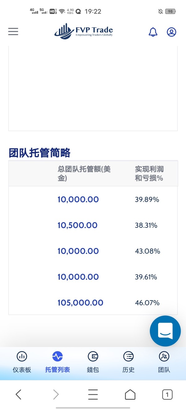Click the 10,500.00 team amount
Viewport: 186px width, 409px height.
click(x=77, y=225)
